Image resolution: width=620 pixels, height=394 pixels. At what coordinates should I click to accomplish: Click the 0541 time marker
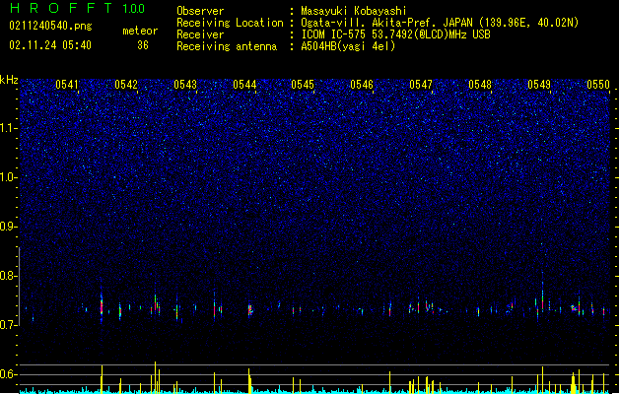[x=67, y=85]
